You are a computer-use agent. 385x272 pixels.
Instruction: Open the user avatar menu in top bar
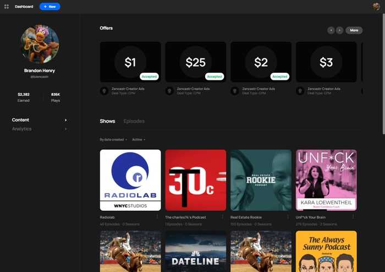pos(376,7)
